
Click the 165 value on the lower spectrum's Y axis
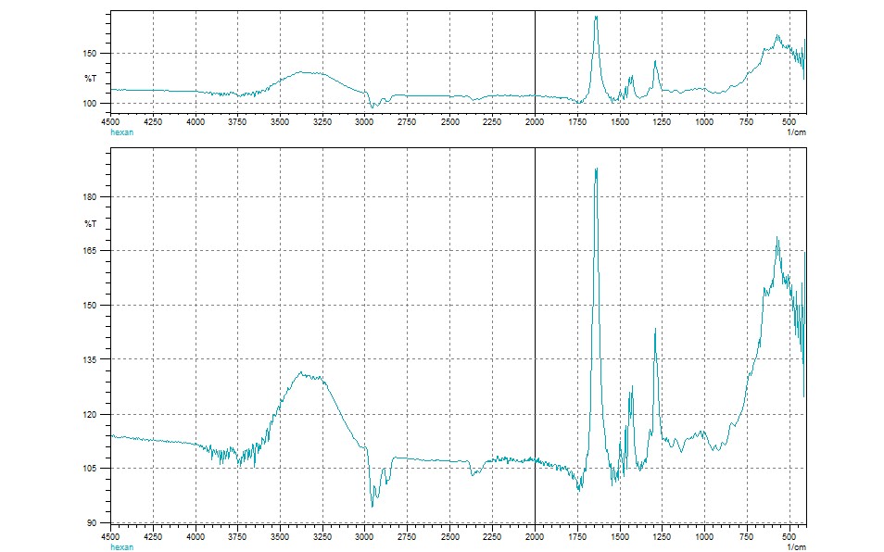[x=90, y=251]
